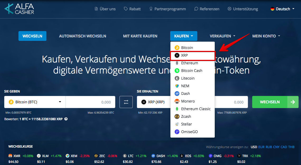Open the XRP (XRP) receive currency selector
The width and height of the screenshot is (301, 165).
pos(154,102)
